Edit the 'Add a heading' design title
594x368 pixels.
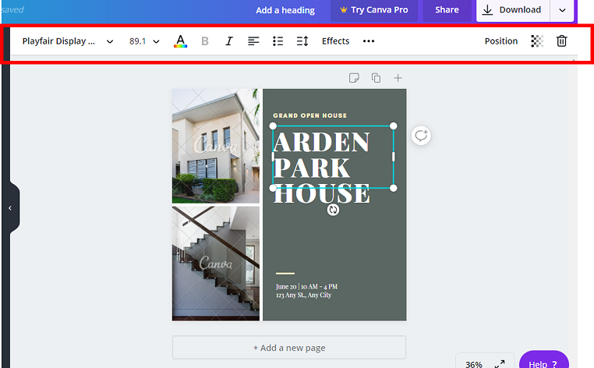click(285, 10)
